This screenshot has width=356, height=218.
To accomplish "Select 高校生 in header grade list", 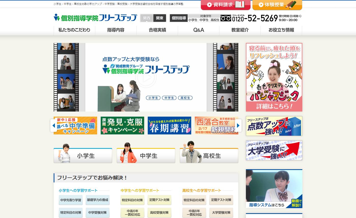I will coord(215,20).
